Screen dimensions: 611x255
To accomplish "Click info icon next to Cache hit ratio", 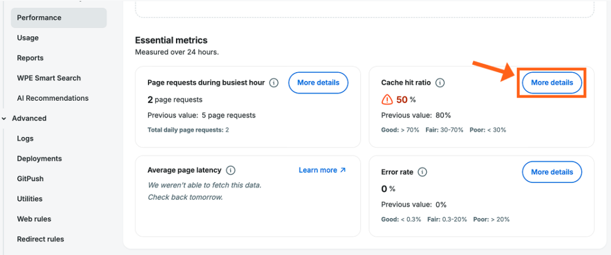I will tap(440, 83).
